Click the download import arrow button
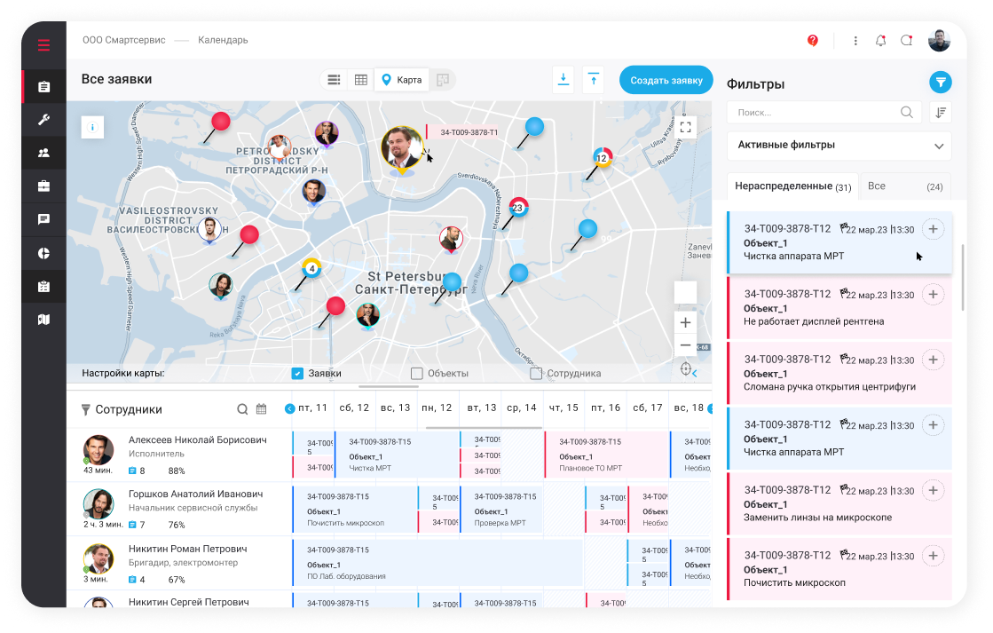Image resolution: width=993 pixels, height=633 pixels. pyautogui.click(x=563, y=79)
